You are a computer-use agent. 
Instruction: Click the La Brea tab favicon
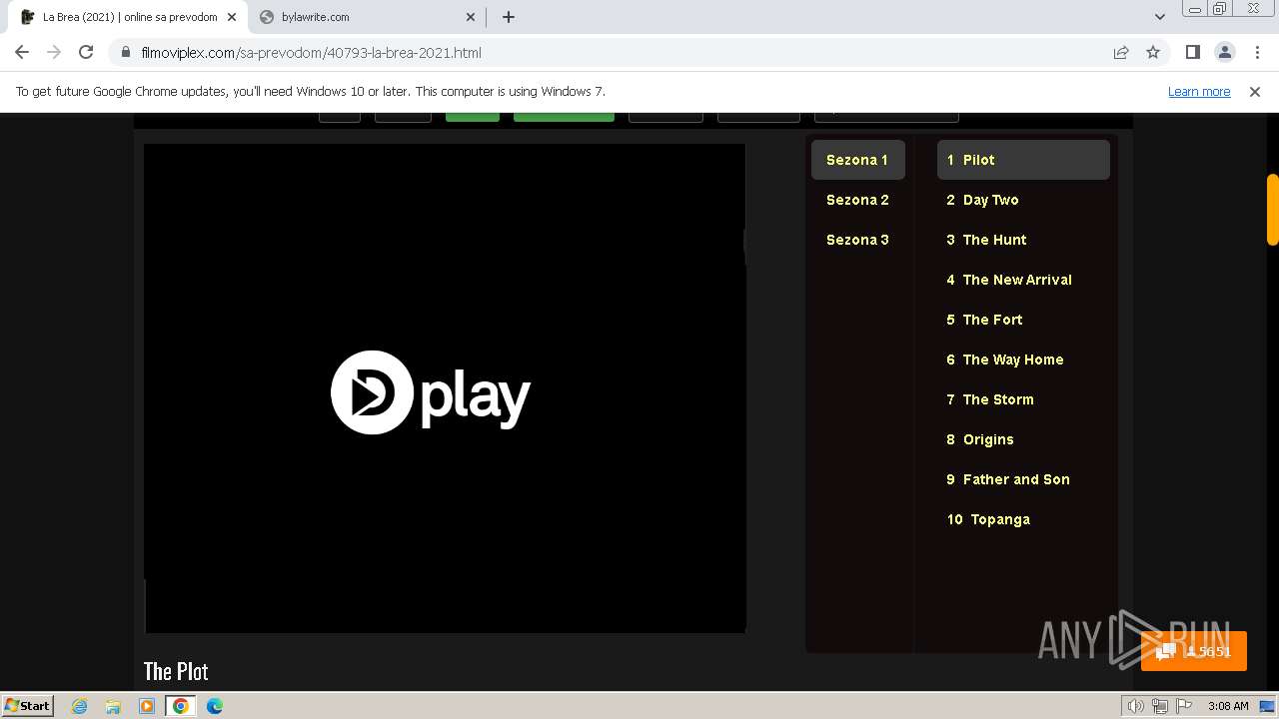[x=28, y=17]
